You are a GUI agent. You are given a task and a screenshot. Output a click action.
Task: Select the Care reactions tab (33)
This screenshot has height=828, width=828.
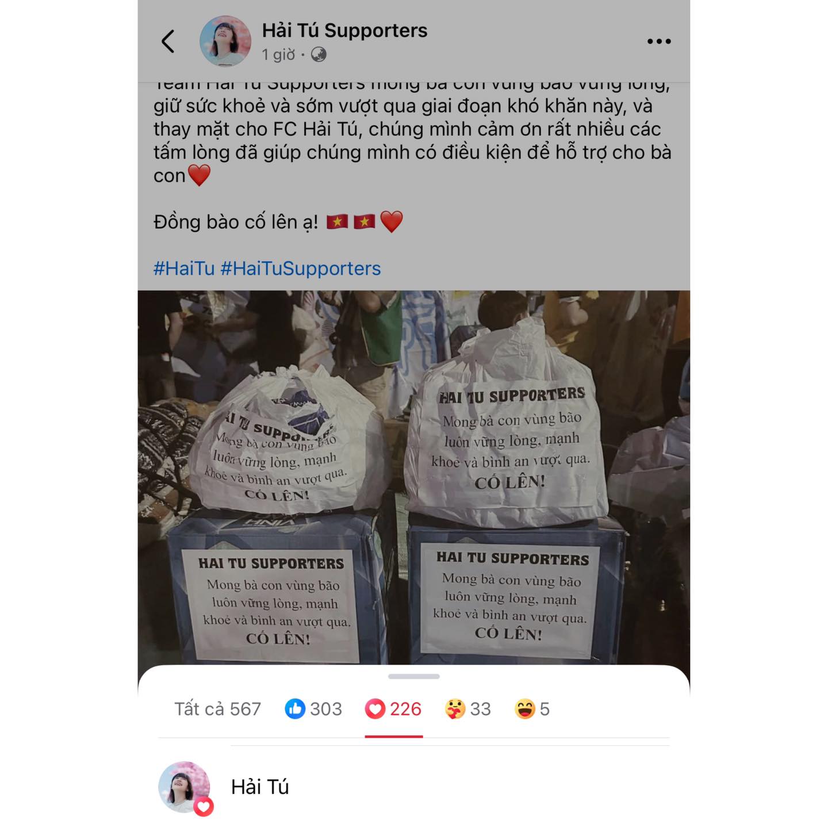pos(467,709)
